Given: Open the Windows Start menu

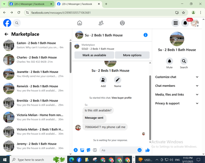Looking at the screenshot, I should click(x=5, y=160).
